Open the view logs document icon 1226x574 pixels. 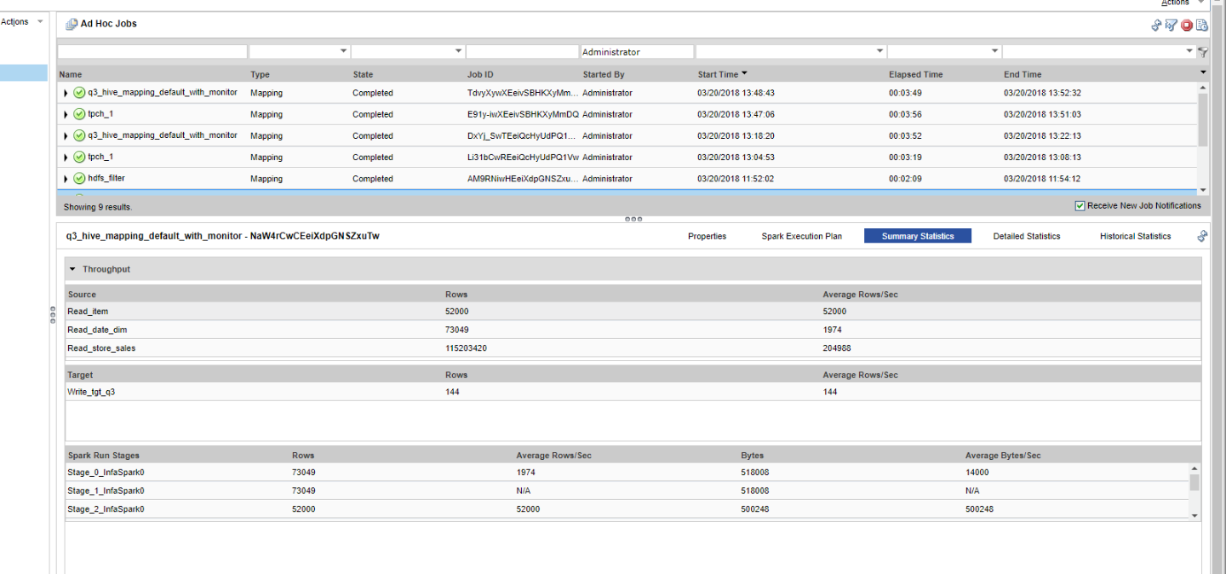[1201, 26]
